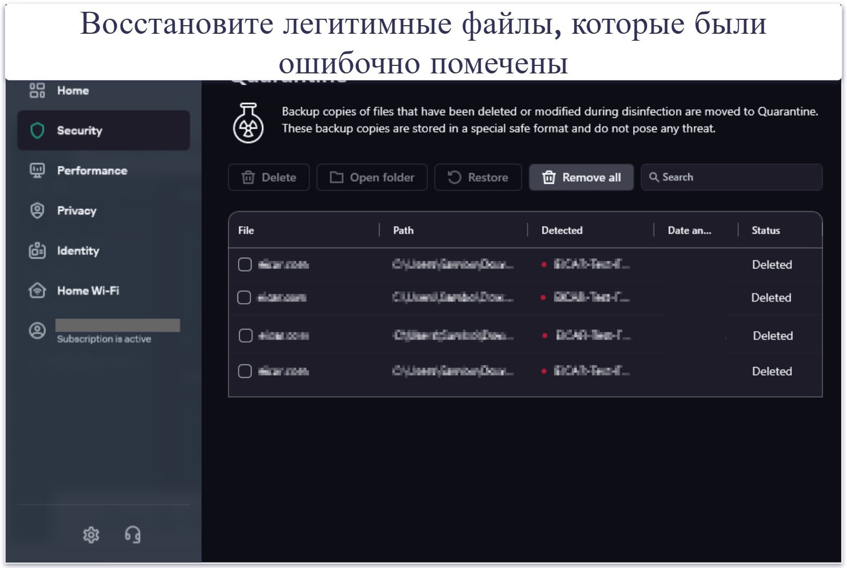Sort by the Detected column header

click(562, 230)
